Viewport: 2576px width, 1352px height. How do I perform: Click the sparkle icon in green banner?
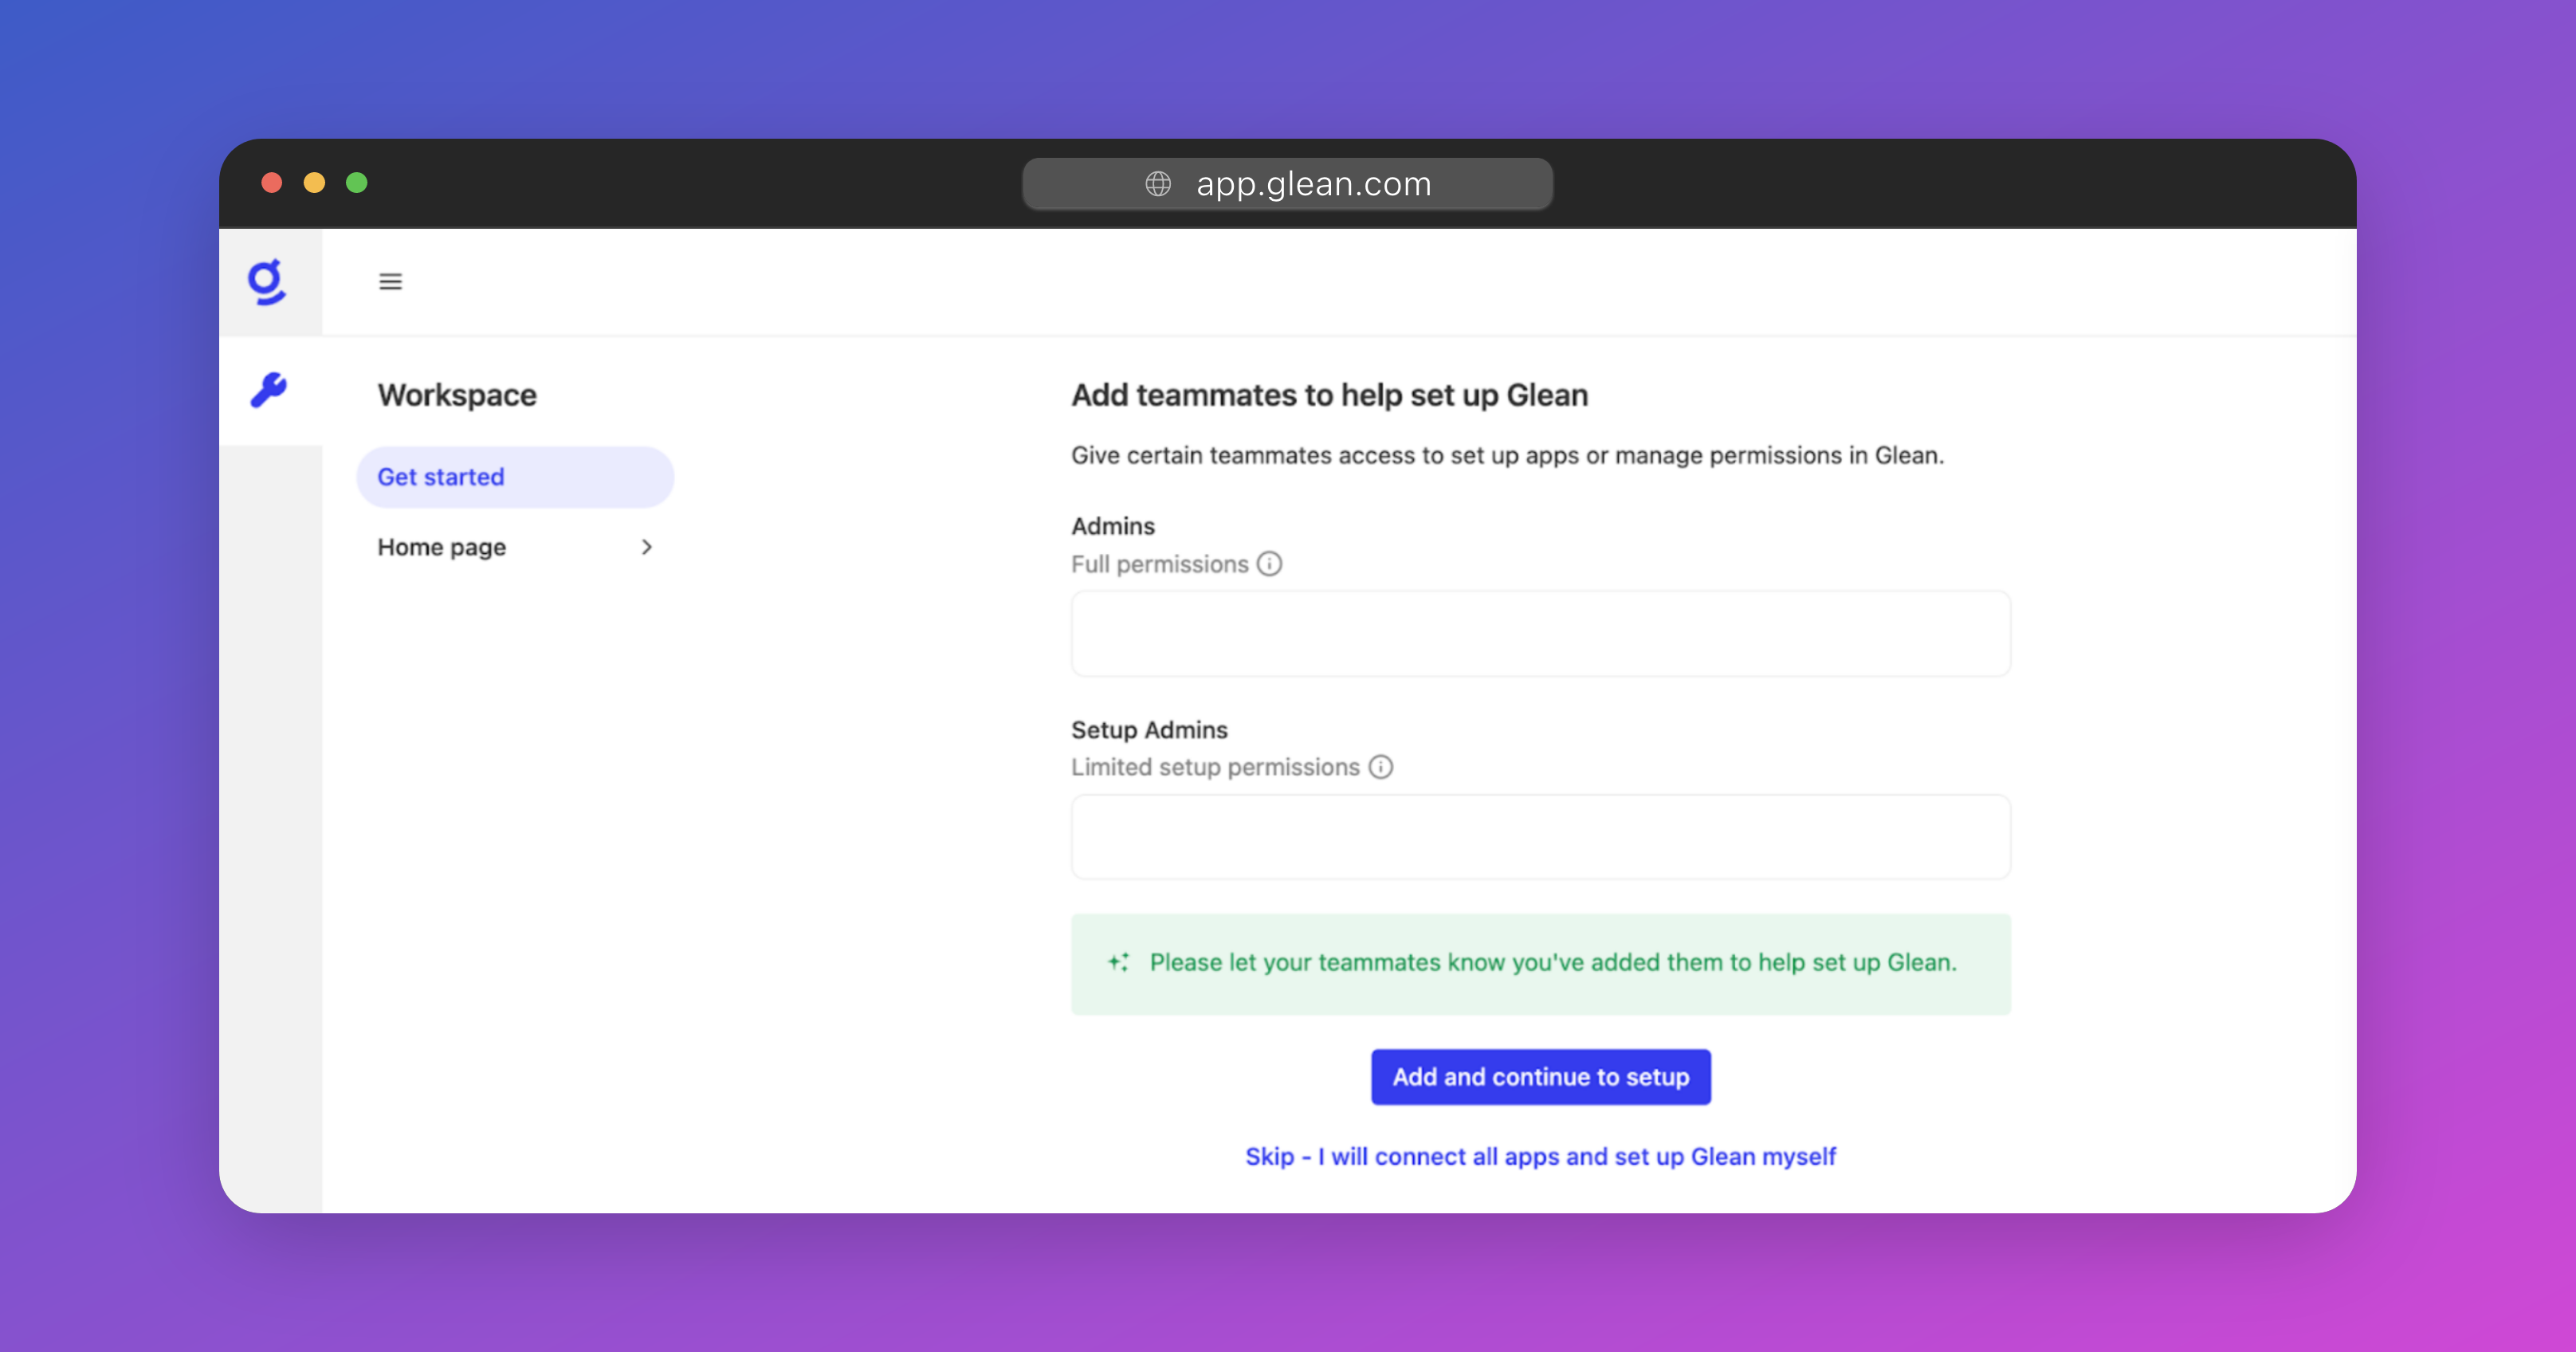click(1118, 962)
